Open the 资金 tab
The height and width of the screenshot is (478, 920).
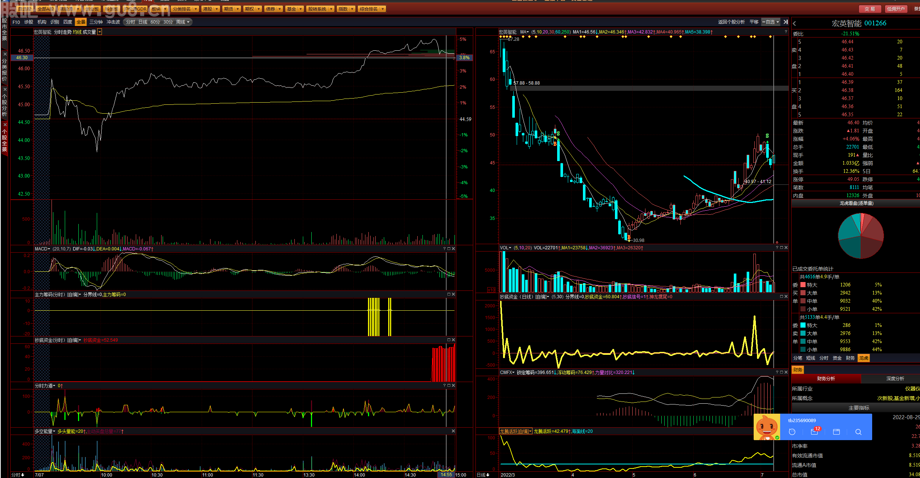(837, 358)
